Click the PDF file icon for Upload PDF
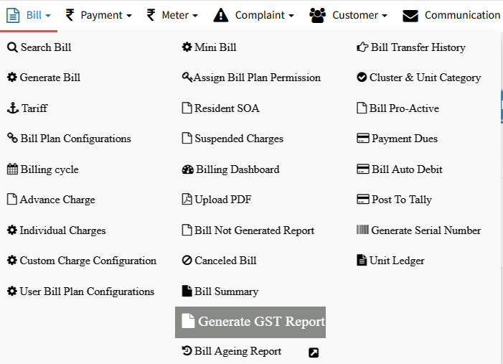This screenshot has width=503, height=364. (187, 199)
